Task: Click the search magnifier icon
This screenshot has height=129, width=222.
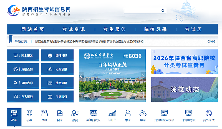Action: pos(163,11)
